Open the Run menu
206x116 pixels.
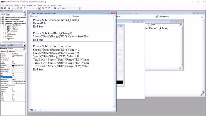[35, 5]
